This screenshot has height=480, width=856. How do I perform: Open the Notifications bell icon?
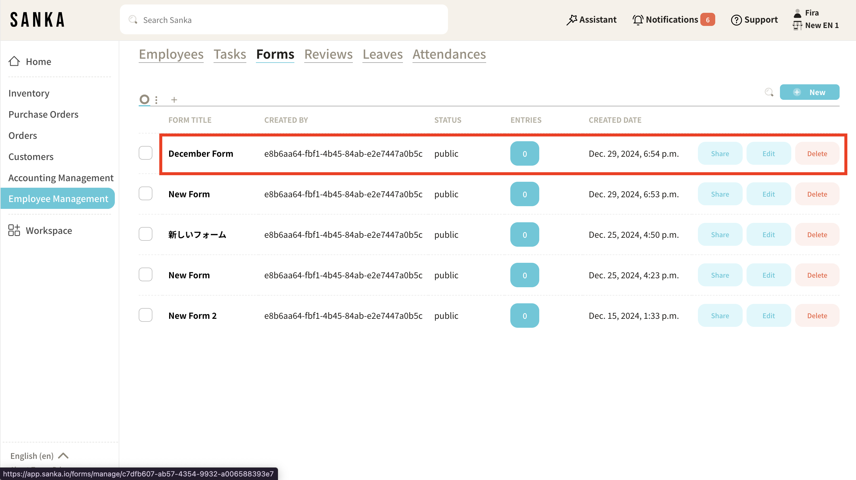pyautogui.click(x=637, y=20)
